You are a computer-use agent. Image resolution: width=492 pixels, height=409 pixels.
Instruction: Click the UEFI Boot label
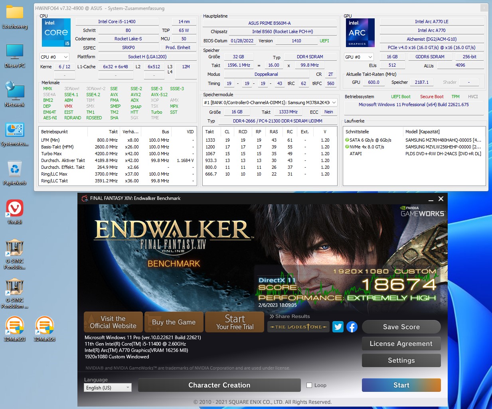tap(401, 97)
